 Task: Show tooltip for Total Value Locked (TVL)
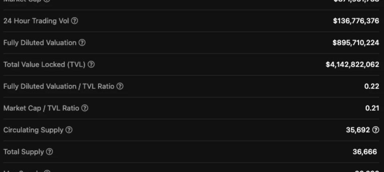[91, 65]
